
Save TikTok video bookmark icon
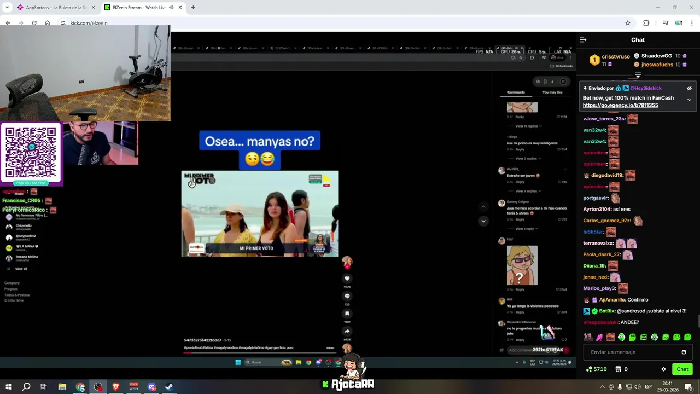347,314
